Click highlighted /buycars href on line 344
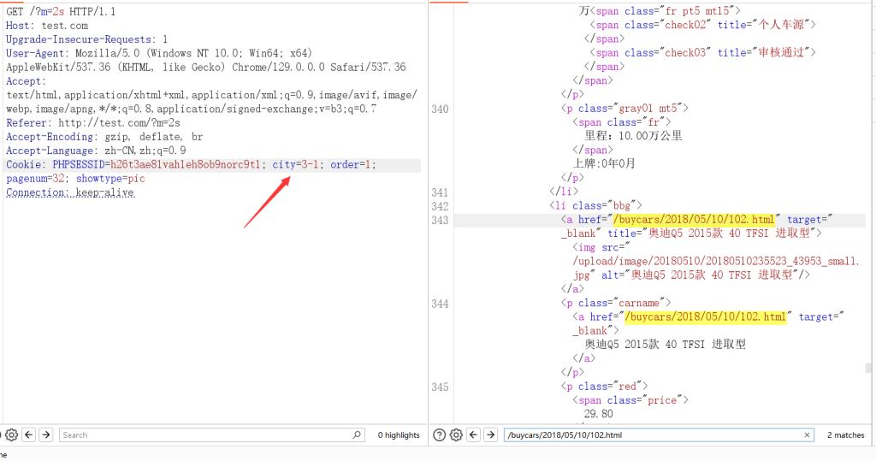This screenshot has width=876, height=461. [706, 316]
